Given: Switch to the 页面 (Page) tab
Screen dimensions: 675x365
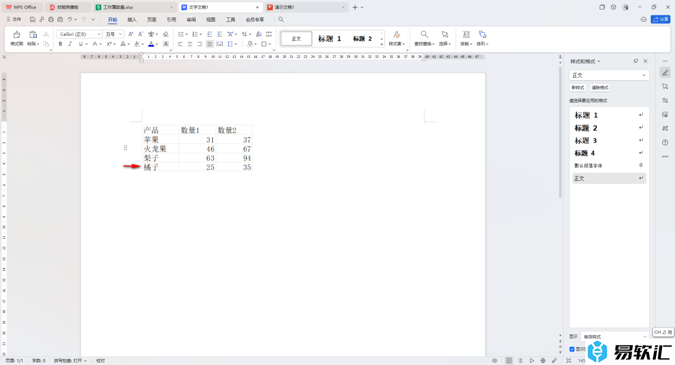Looking at the screenshot, I should (x=152, y=19).
